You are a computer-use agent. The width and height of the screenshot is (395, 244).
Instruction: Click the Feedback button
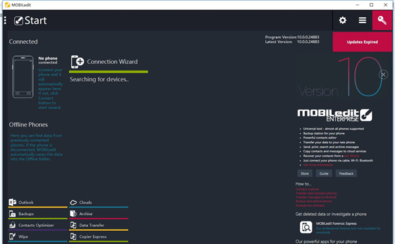[346, 173]
